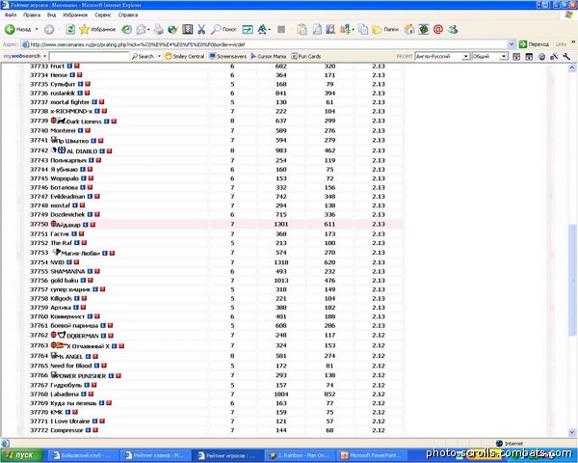Expand the Links toolbar chevron

point(573,42)
